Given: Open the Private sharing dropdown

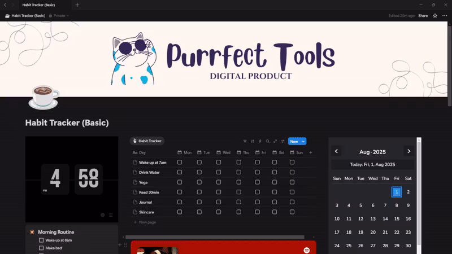Looking at the screenshot, I should [59, 16].
